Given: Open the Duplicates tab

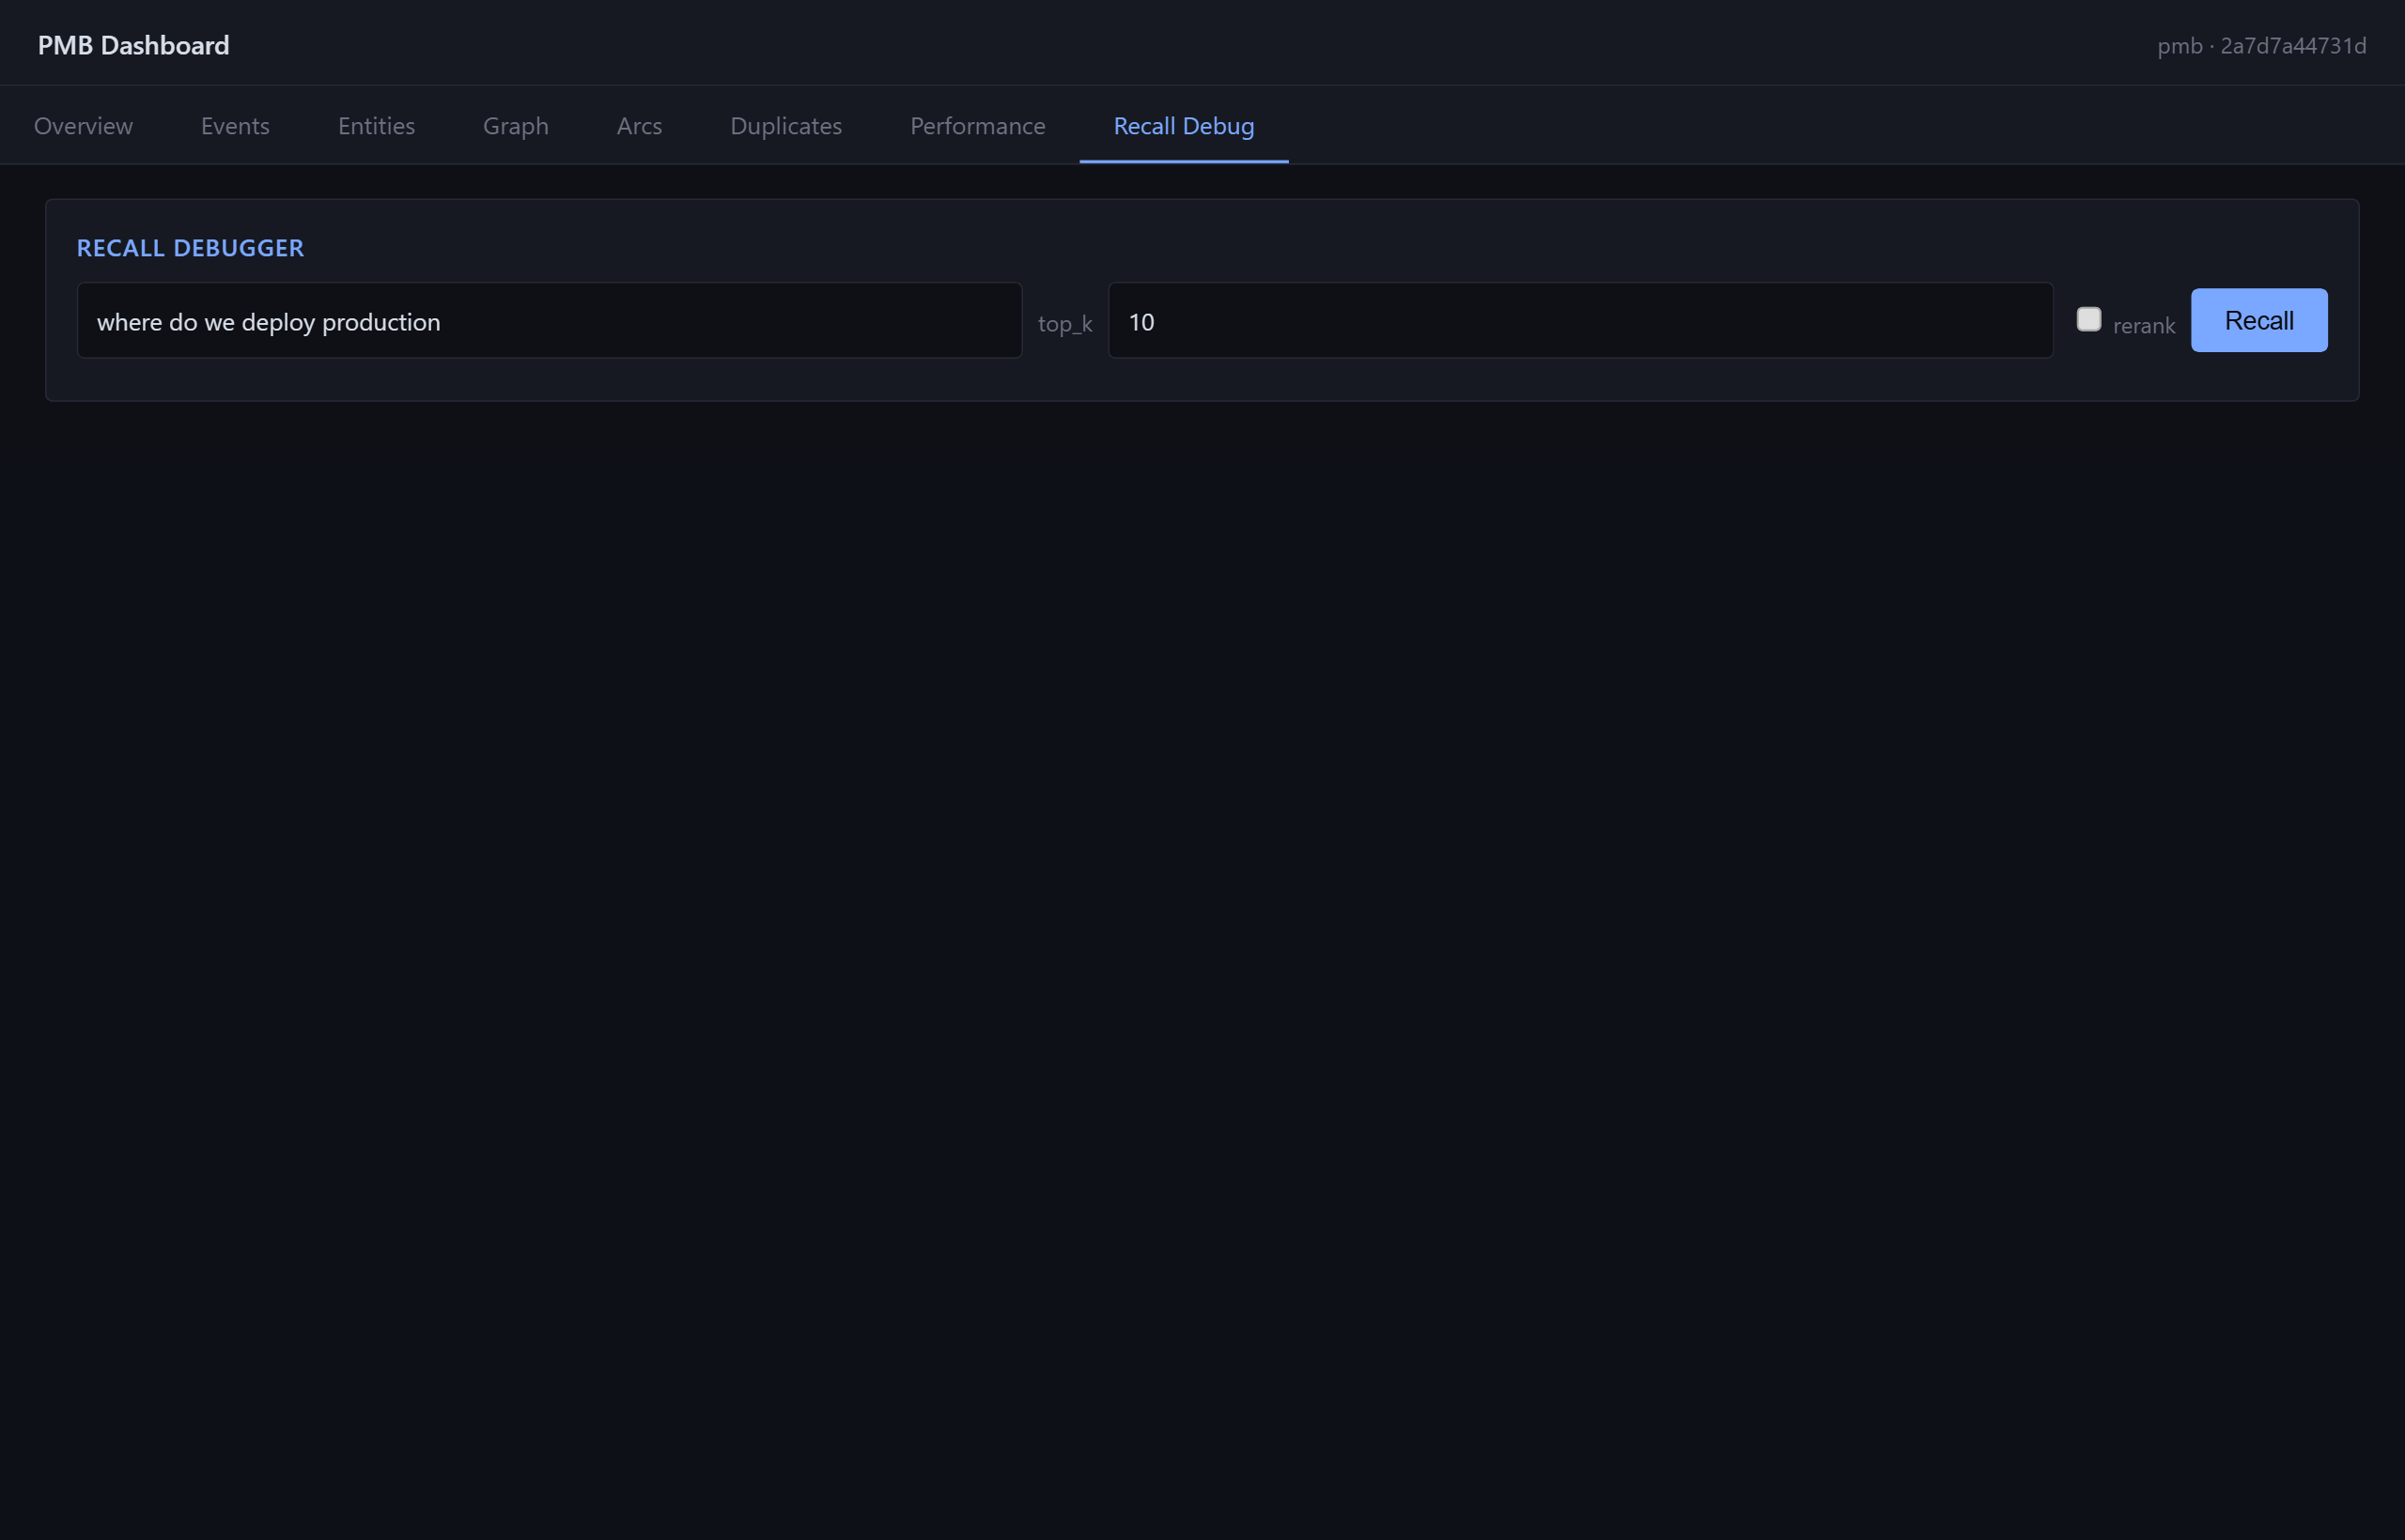Looking at the screenshot, I should pyautogui.click(x=786, y=126).
